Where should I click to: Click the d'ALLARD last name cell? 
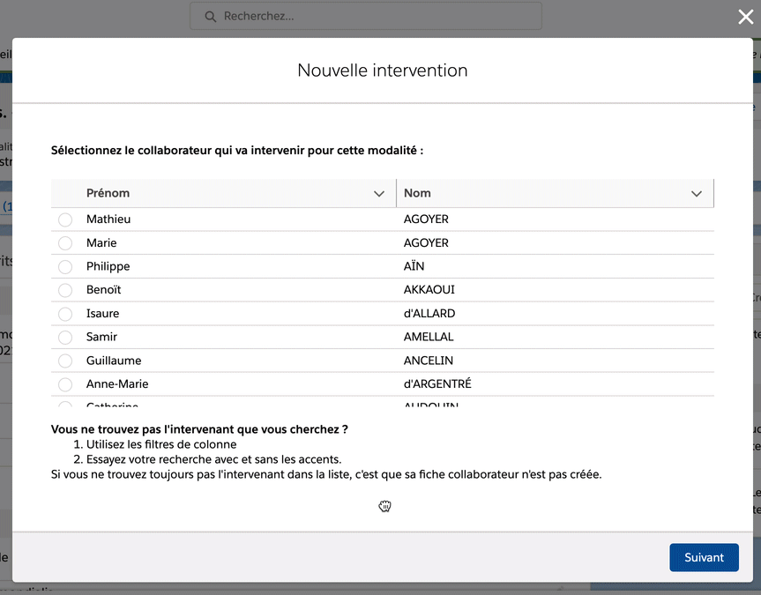[x=429, y=314]
